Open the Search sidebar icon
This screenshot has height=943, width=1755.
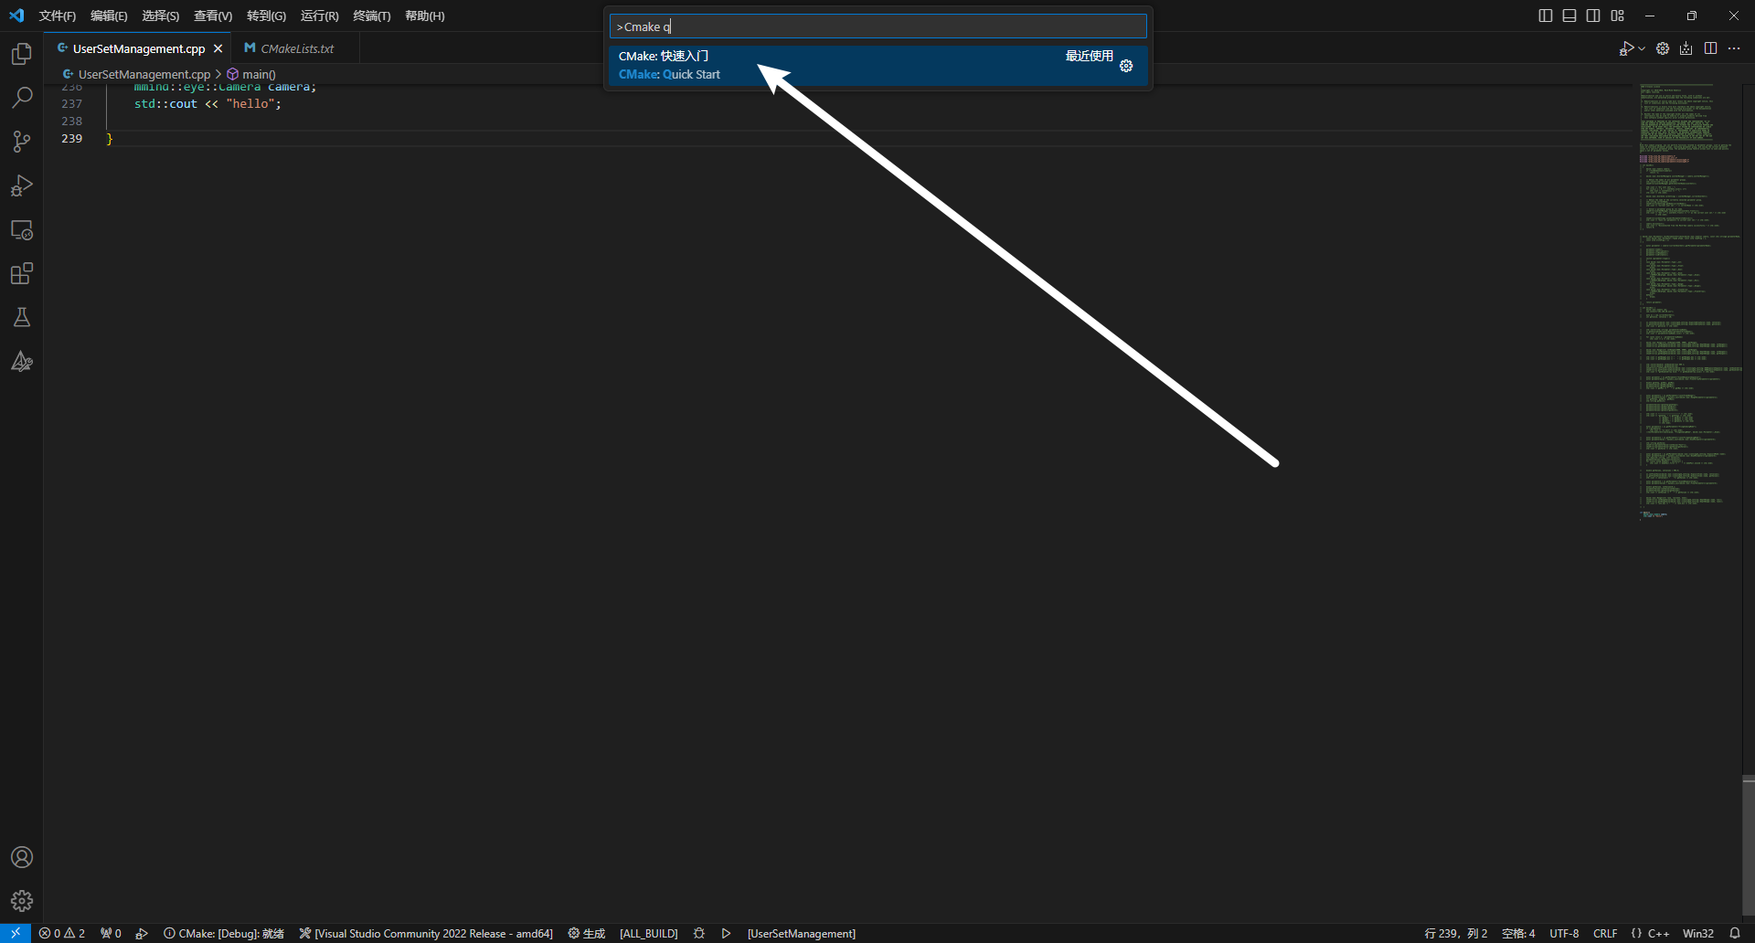click(21, 96)
